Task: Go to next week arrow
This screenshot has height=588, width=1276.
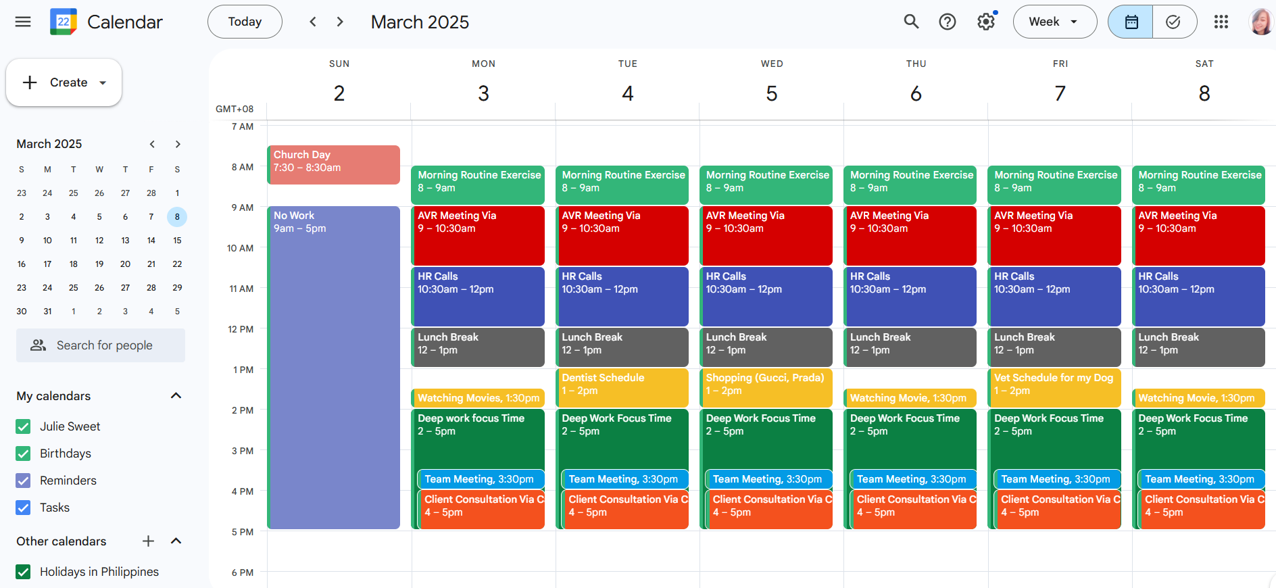Action: point(340,22)
